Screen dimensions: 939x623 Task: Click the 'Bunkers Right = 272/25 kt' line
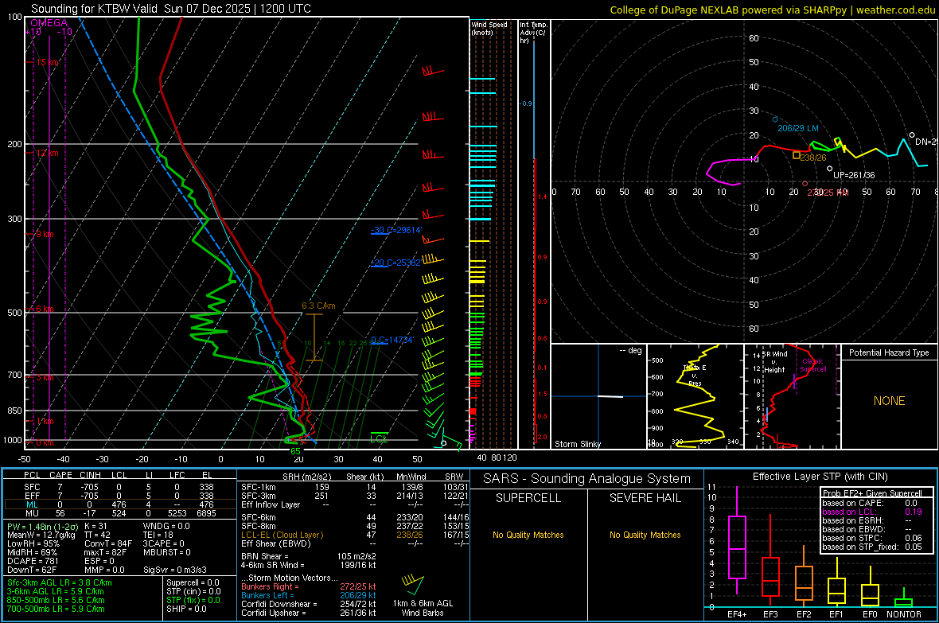coord(309,586)
